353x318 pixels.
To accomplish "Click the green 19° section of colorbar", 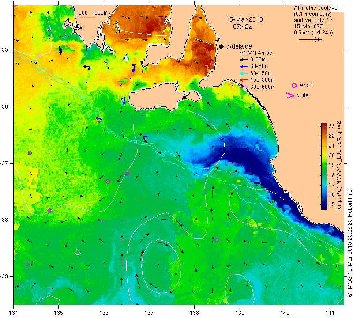I will point(324,165).
